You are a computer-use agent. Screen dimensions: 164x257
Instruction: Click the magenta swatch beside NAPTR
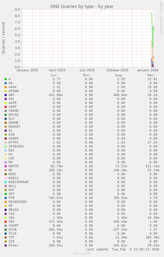tap(6, 166)
